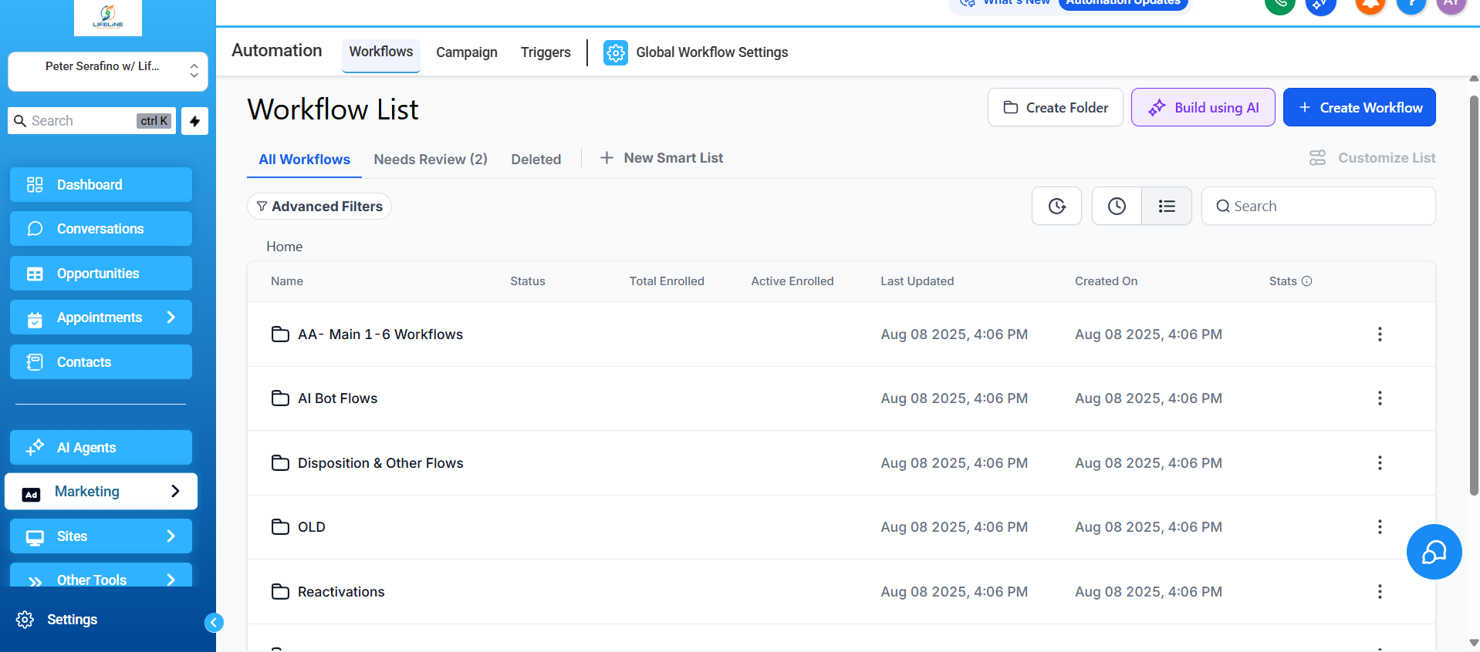The width and height of the screenshot is (1480, 652).
Task: Switch to the Needs Review tab
Action: coord(430,160)
